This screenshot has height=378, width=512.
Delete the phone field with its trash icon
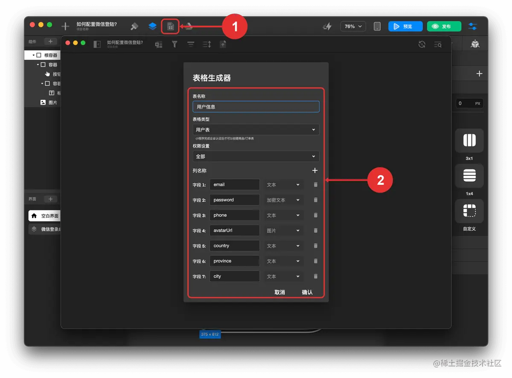pos(316,215)
